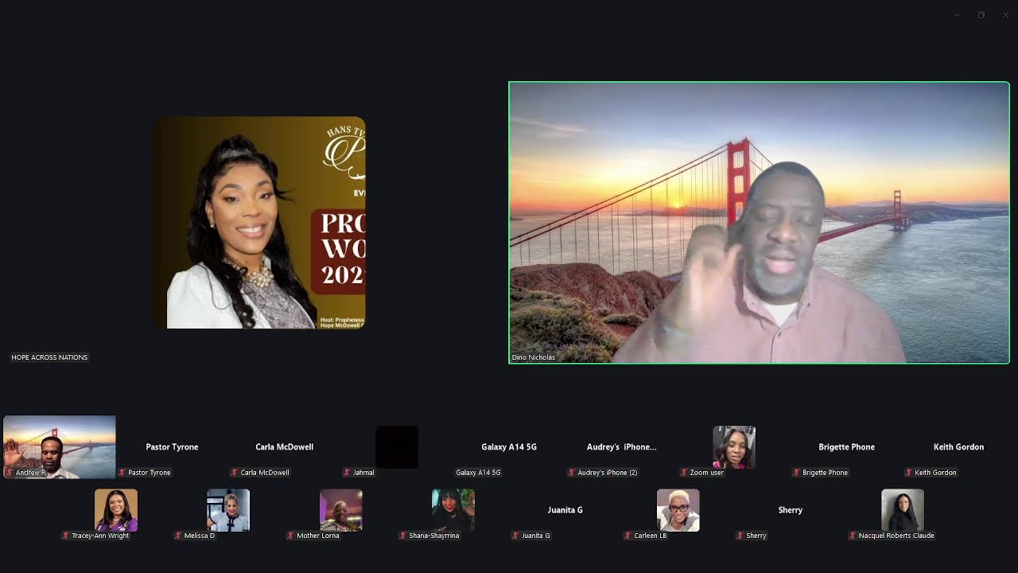Click Shana-Shaymina's profile photo

[453, 510]
